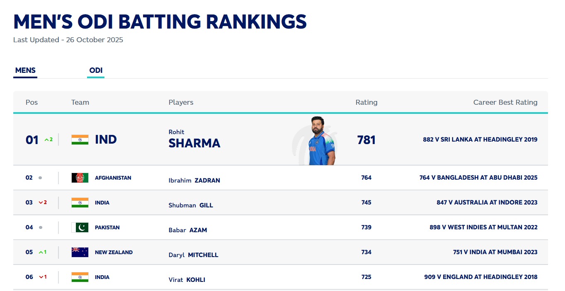Click the India flag beside Rohit Sharma
This screenshot has width=565, height=291.
click(80, 139)
